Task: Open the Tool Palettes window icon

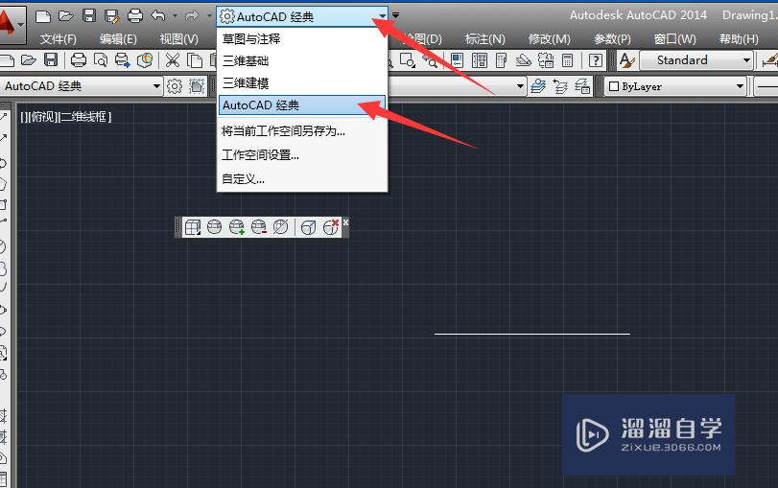Action: (x=501, y=60)
